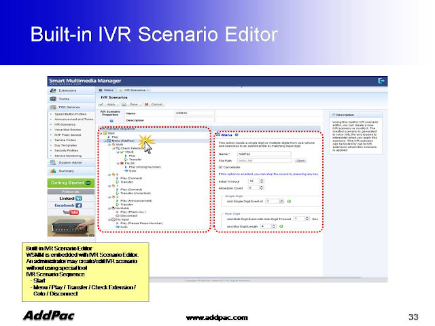Viewport: 435px width, 326px height.
Task: Open Voice Mail Service in sidebar
Action: coord(68,130)
